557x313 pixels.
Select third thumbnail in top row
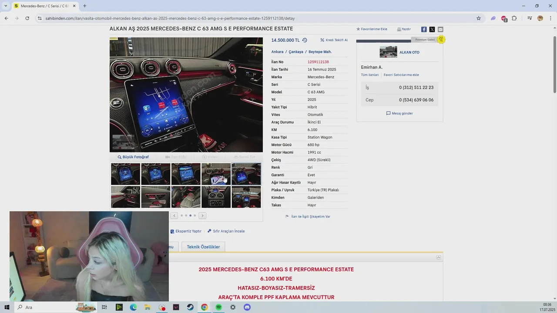click(x=186, y=174)
